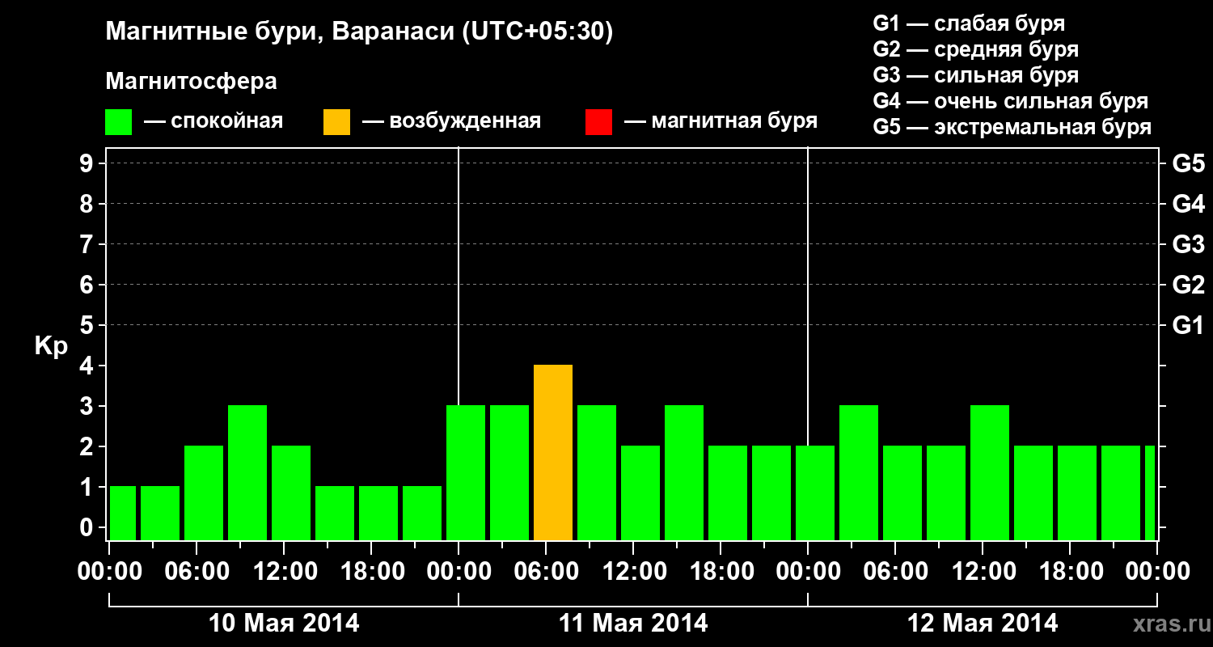Click the '10 Мая 2014' date label
The width and height of the screenshot is (1213, 647).
pos(284,624)
